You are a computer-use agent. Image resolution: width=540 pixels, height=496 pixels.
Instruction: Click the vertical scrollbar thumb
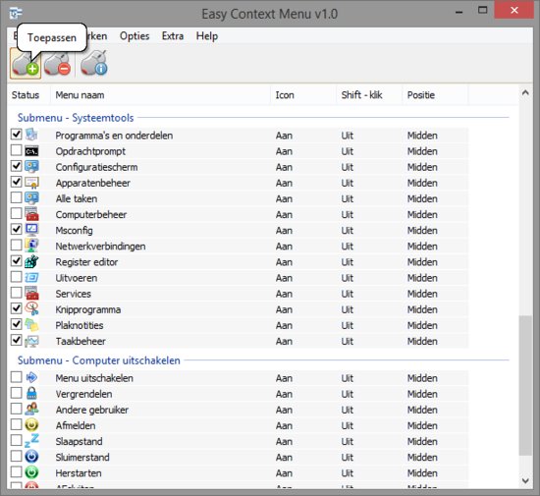[525, 386]
